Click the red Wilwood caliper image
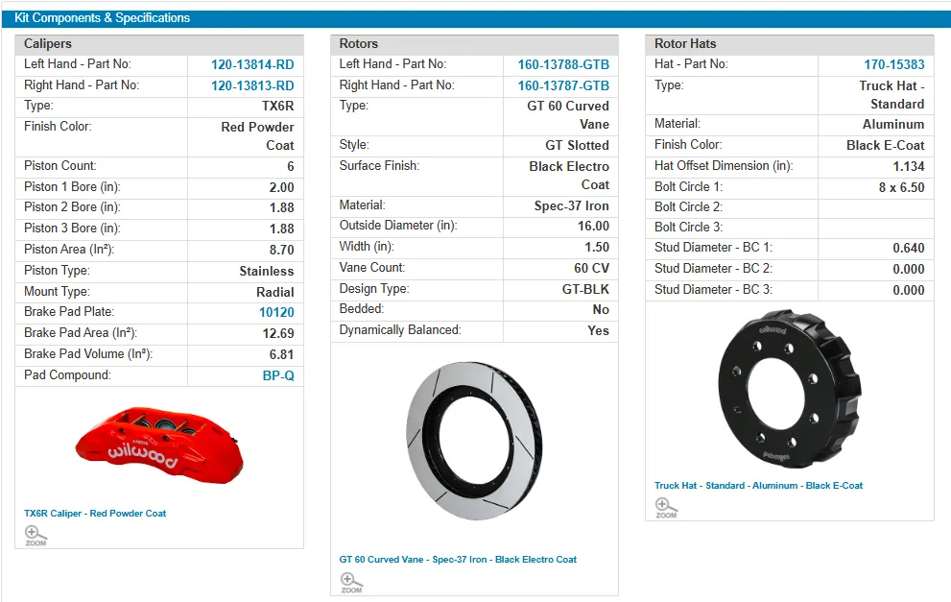The height and width of the screenshot is (602, 951). click(x=159, y=446)
